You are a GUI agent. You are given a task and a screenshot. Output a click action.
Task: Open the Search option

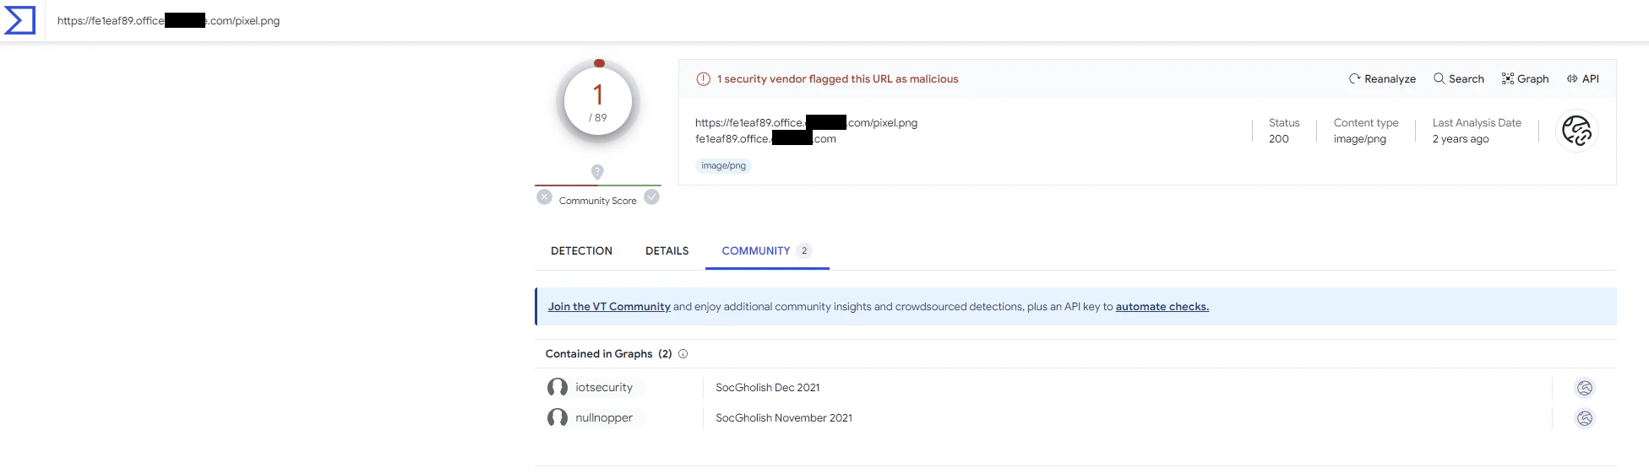(x=1459, y=78)
